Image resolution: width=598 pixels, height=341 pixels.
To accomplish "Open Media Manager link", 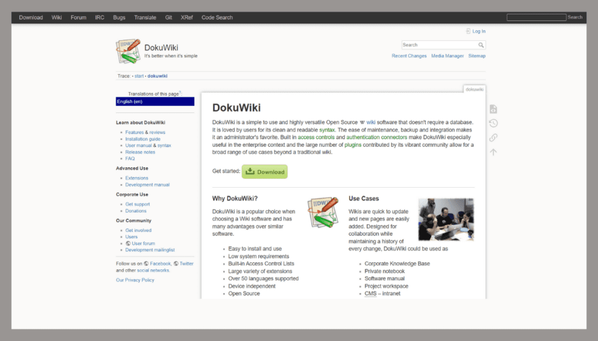I will pos(447,56).
